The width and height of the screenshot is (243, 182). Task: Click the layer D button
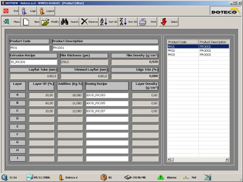point(18,119)
